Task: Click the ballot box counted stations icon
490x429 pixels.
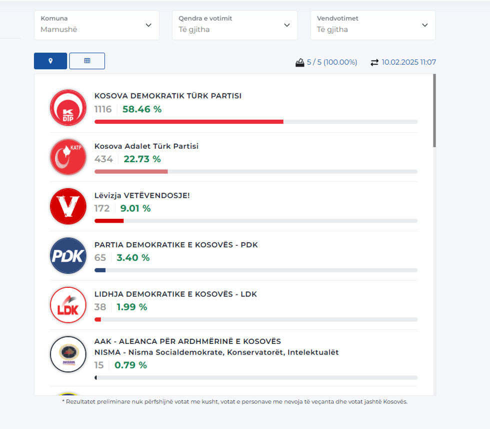Action: (x=300, y=63)
